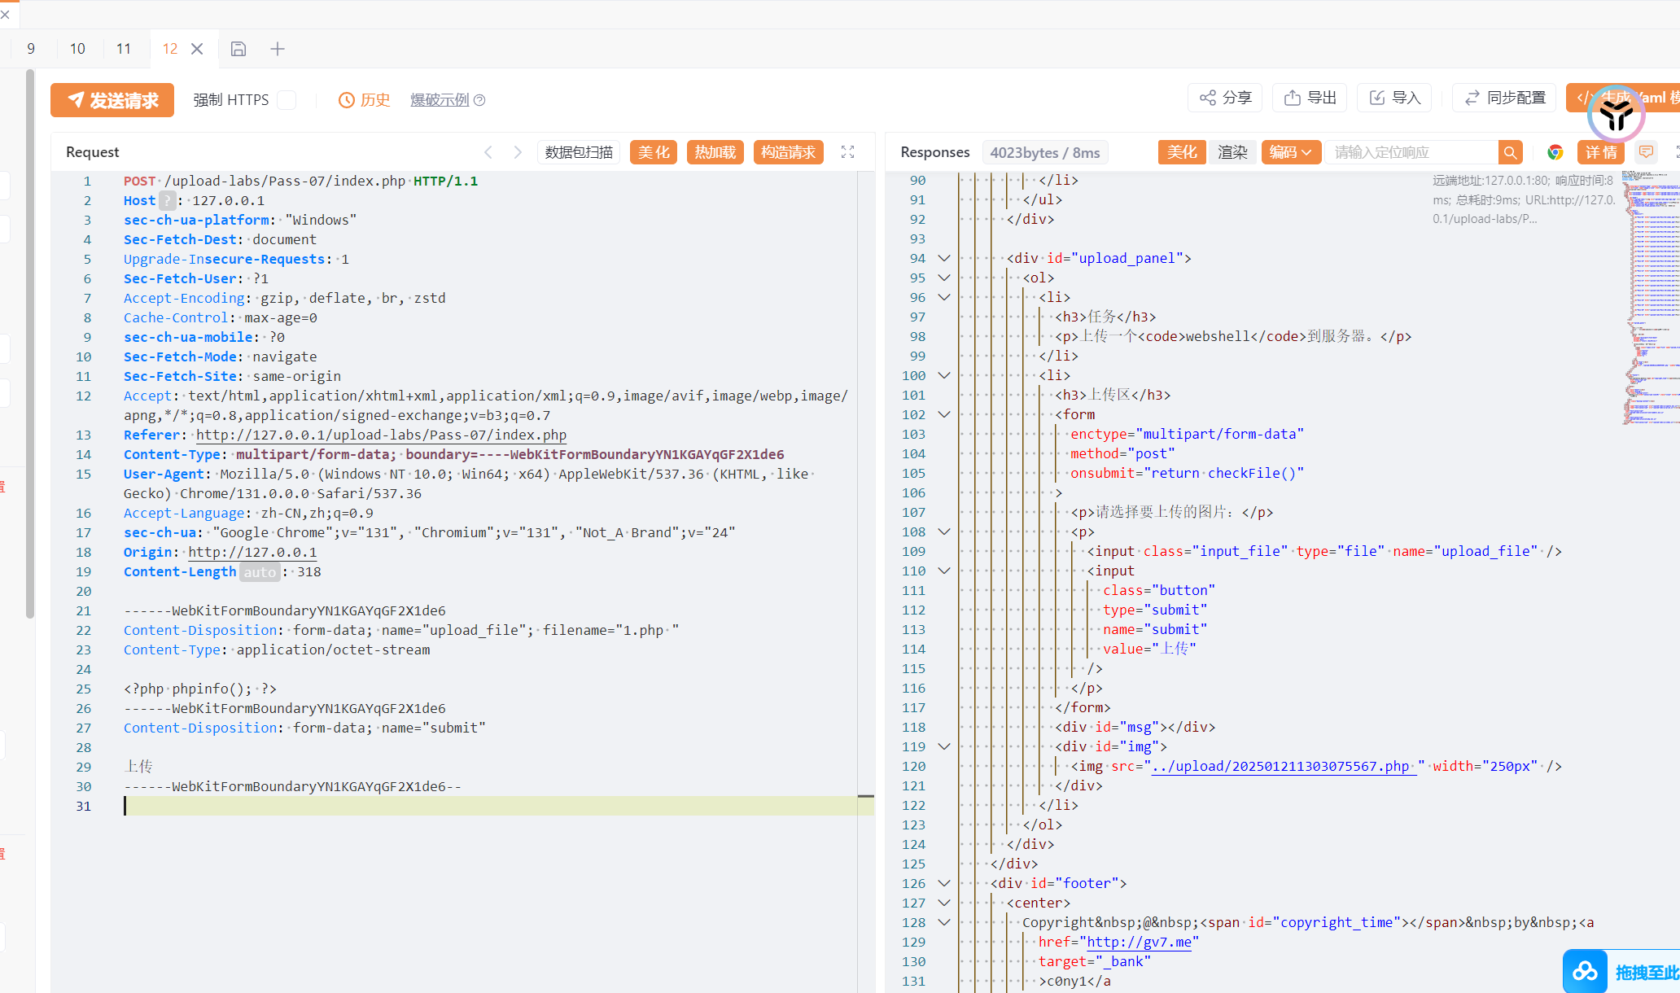Collapse the form element at line 102

pyautogui.click(x=944, y=414)
